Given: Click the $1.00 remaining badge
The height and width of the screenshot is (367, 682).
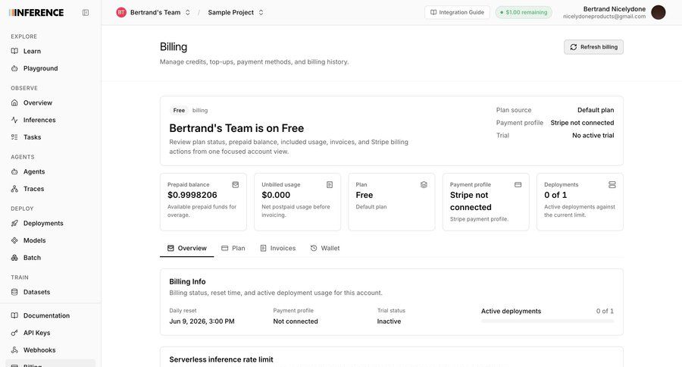Looking at the screenshot, I should coord(524,12).
